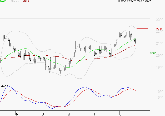Select the gray BBands legend line sample

click(x=21, y=2)
